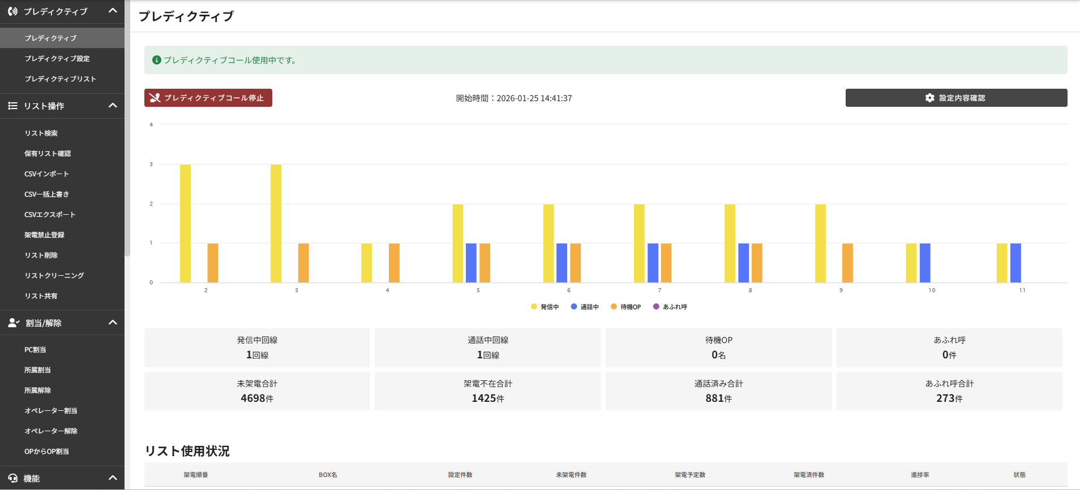Collapse the 割当/解除 section chevron
Image resolution: width=1080 pixels, height=490 pixels.
click(x=113, y=323)
